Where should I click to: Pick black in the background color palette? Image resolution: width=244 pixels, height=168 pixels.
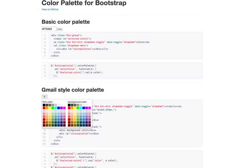pos(69,105)
